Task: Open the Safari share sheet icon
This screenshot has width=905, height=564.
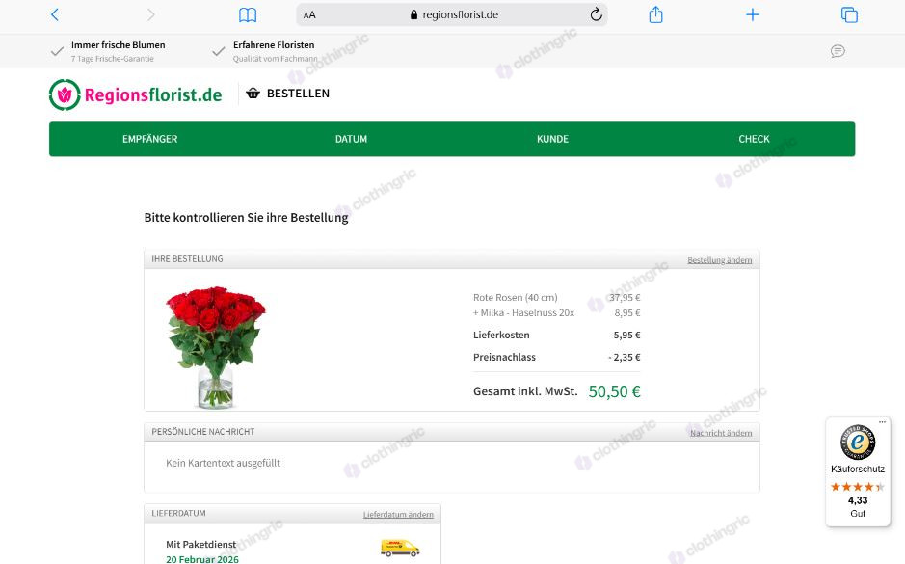Action: point(655,14)
